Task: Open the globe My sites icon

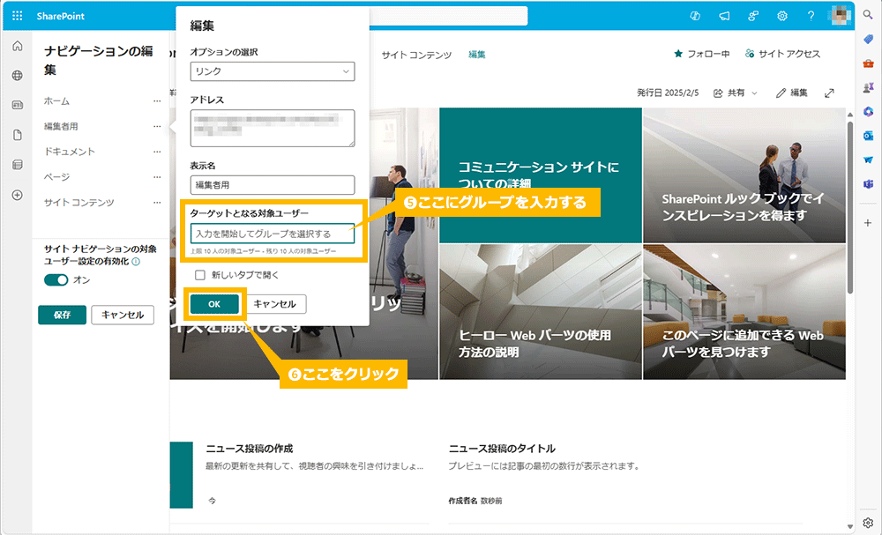Action: pyautogui.click(x=18, y=75)
